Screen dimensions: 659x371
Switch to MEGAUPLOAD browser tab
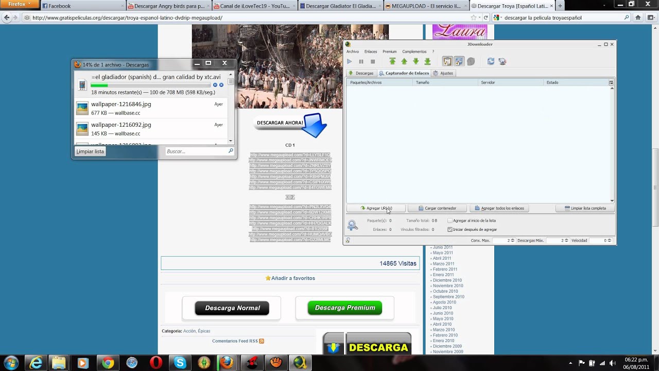426,6
